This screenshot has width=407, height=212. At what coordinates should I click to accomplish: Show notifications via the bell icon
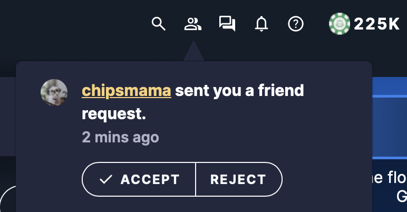click(x=261, y=24)
